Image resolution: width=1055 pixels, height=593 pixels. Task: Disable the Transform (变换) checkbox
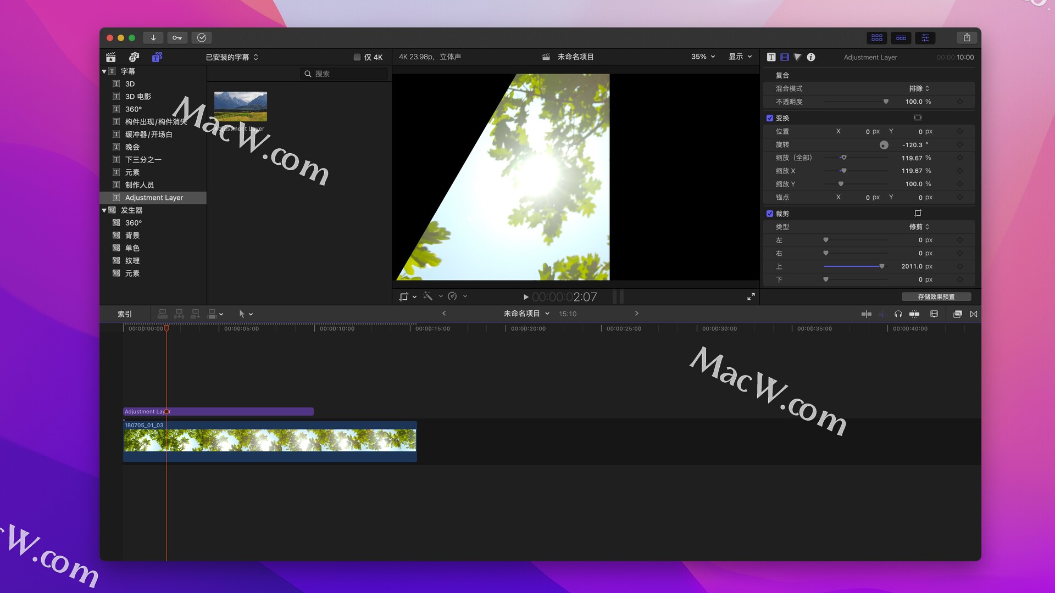point(770,118)
